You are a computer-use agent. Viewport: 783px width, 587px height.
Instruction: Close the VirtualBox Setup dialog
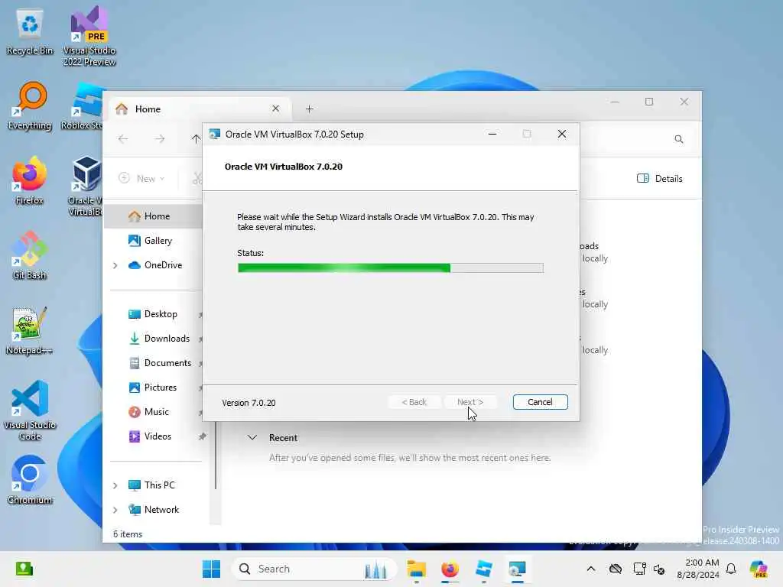pos(562,134)
